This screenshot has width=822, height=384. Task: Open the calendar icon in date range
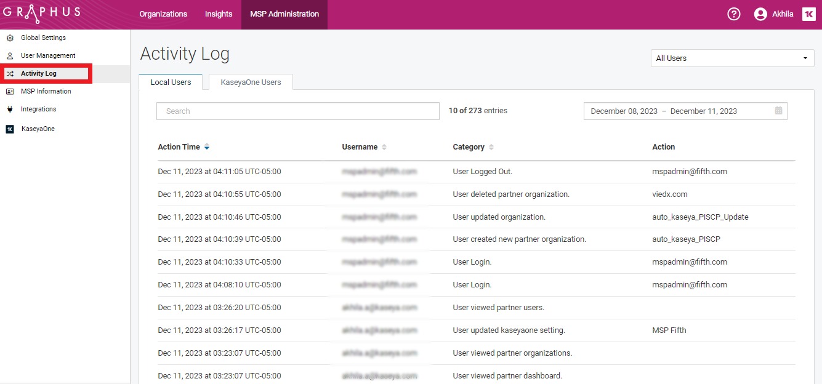[x=778, y=111]
